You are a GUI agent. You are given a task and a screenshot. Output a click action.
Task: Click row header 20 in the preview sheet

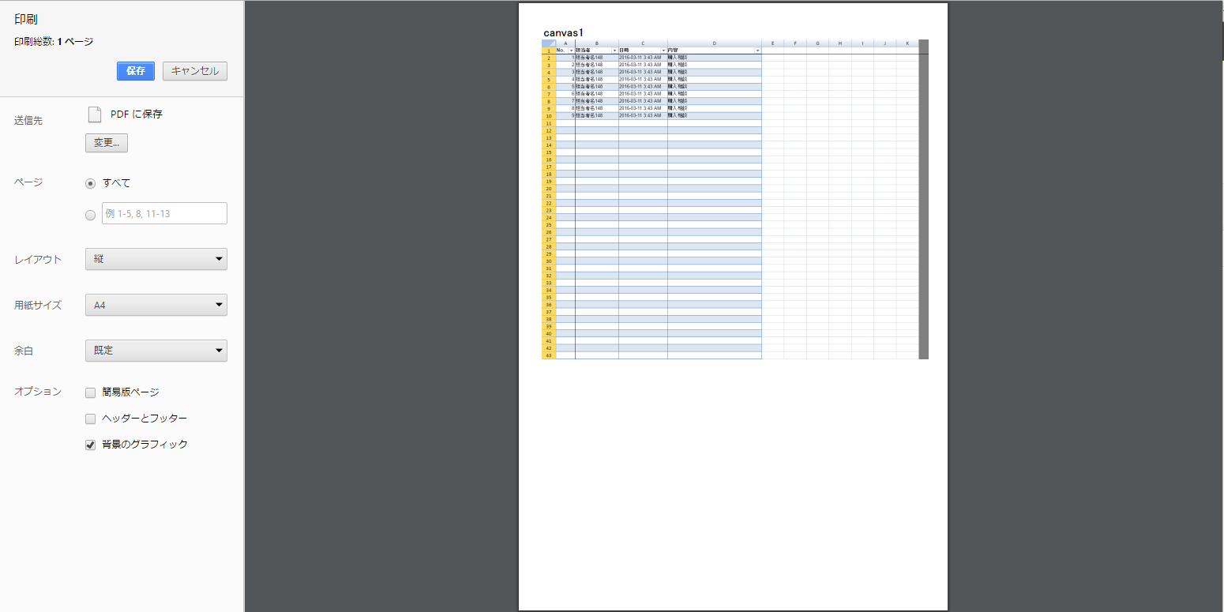point(549,189)
